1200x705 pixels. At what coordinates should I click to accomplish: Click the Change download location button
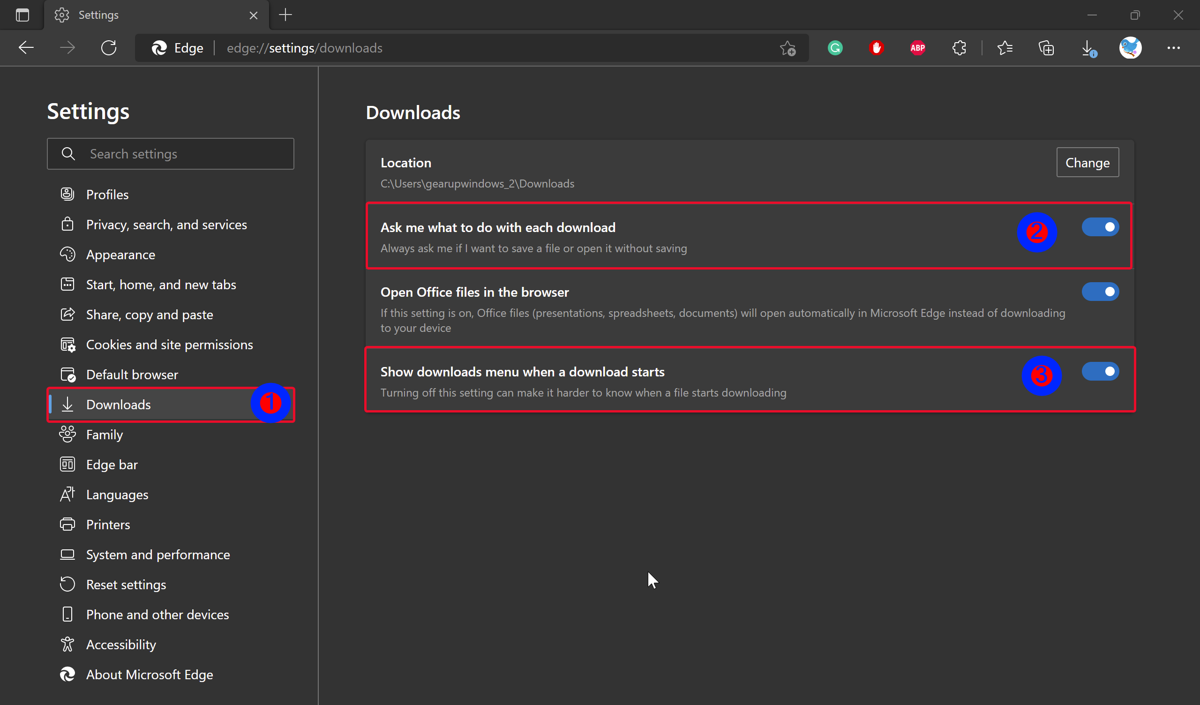1087,162
